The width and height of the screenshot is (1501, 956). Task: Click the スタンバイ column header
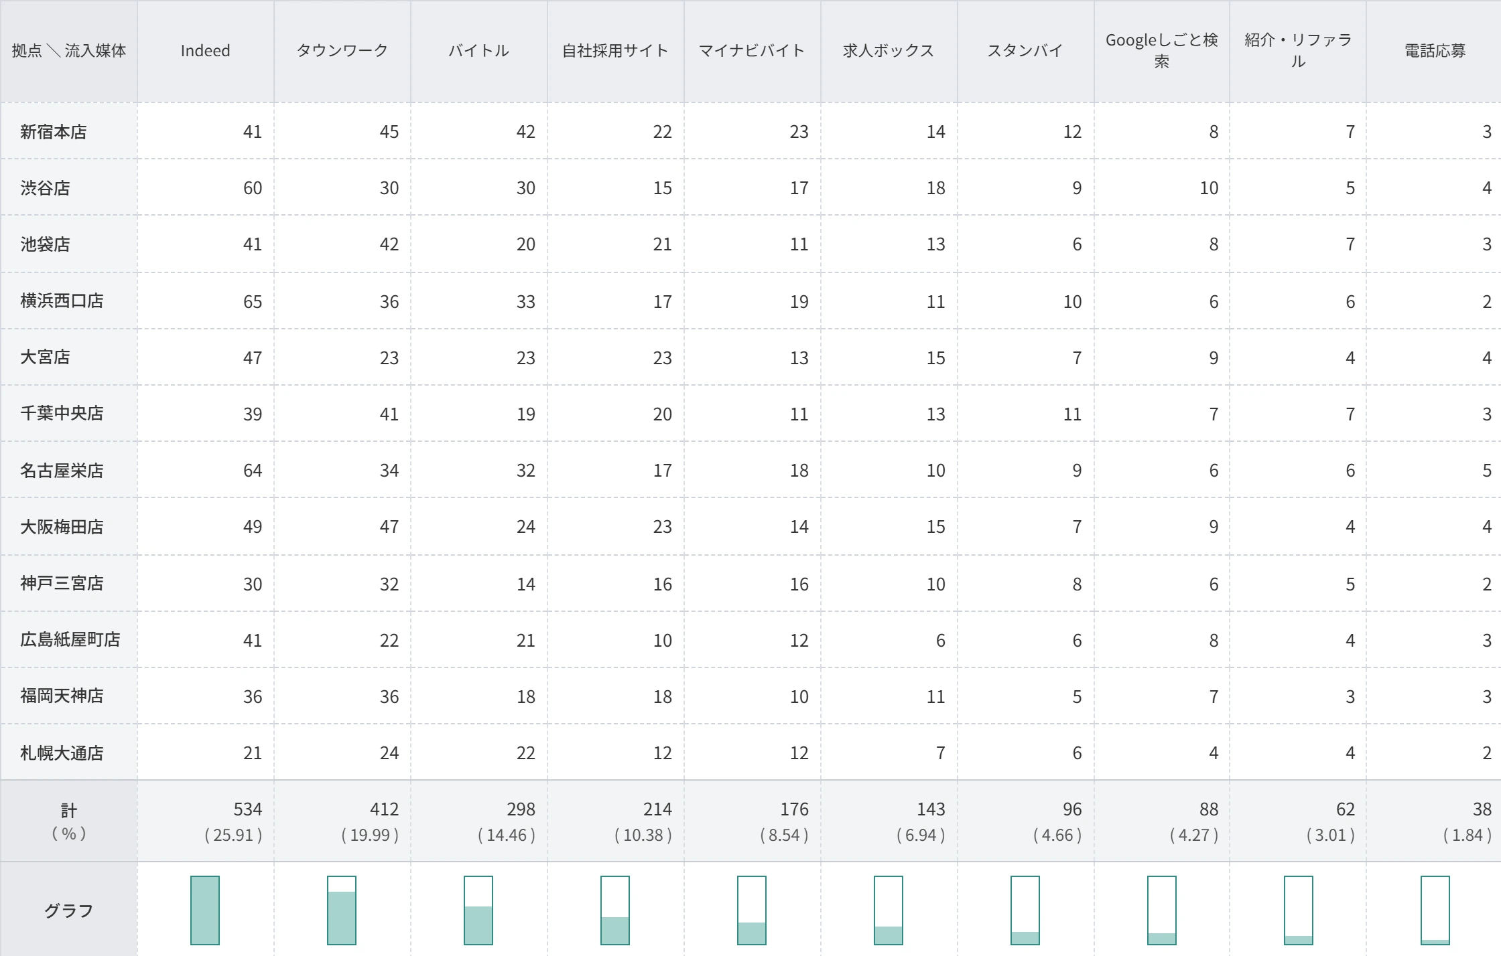(x=1025, y=51)
